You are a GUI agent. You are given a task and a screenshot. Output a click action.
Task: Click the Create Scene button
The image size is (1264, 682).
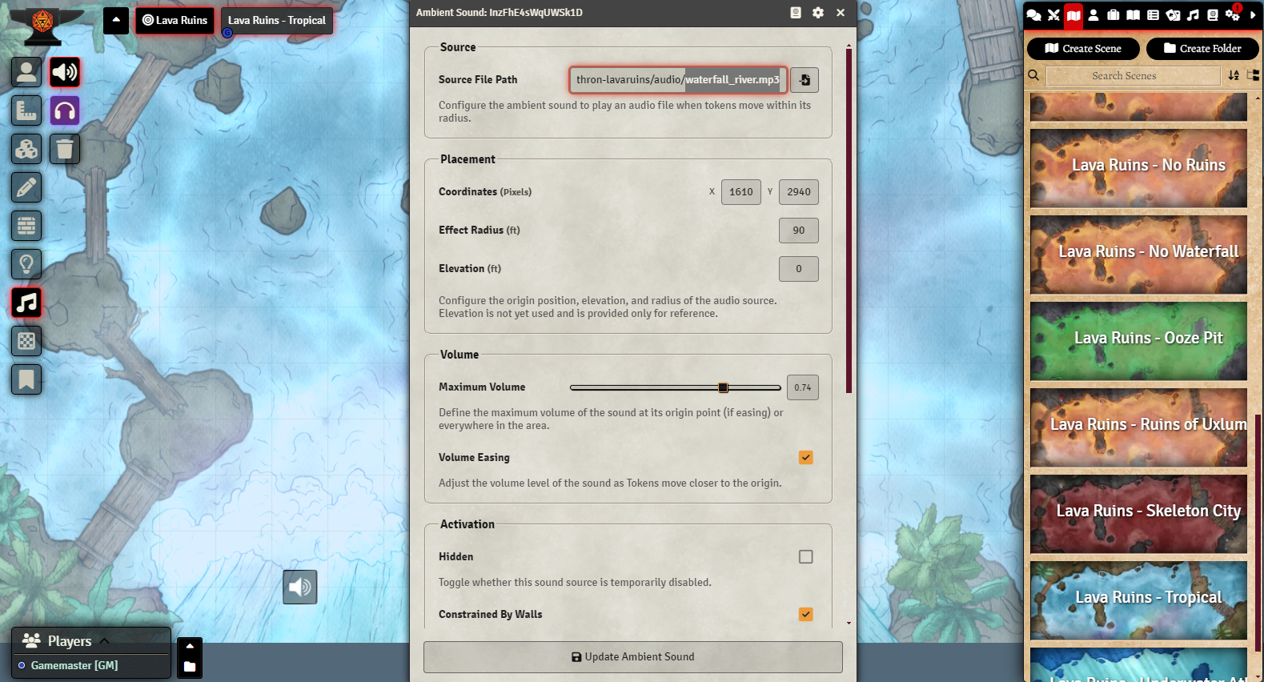[1083, 49]
